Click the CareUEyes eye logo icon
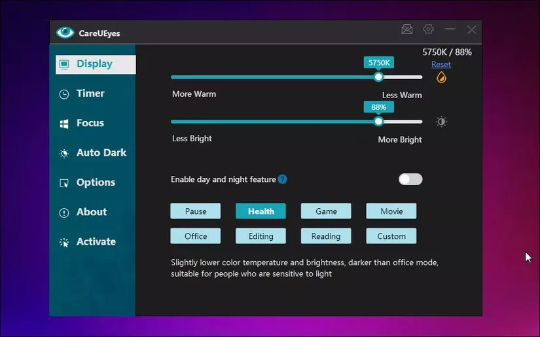Image resolution: width=540 pixels, height=337 pixels. pos(65,33)
